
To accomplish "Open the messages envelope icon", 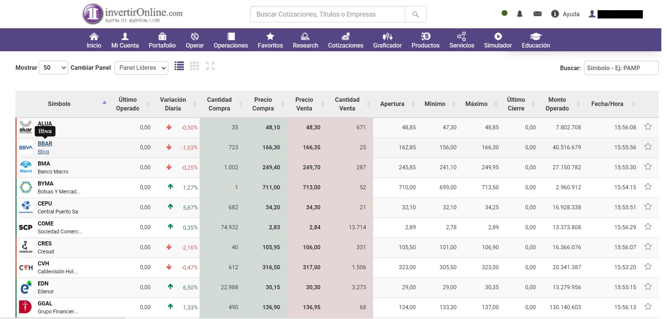I will click(x=537, y=14).
